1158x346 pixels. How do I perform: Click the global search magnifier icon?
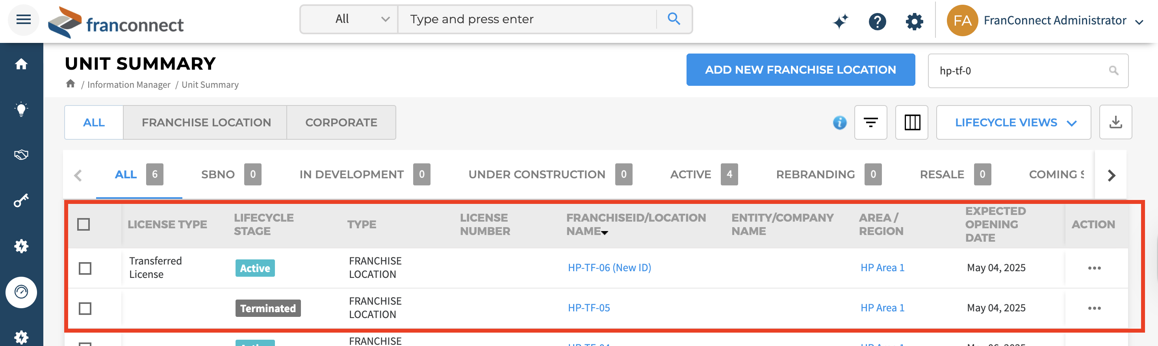click(x=674, y=19)
